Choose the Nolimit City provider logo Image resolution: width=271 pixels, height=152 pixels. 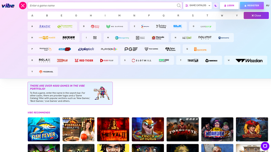point(205,38)
